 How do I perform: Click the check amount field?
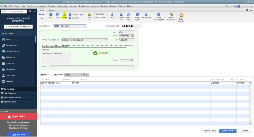pyautogui.click(x=126, y=40)
